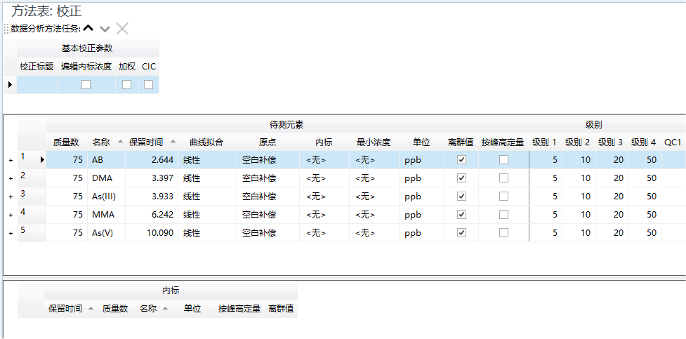Click the sort arrow beside 名称 in 待测元素
Screen dimensions: 686x339
tap(119, 142)
